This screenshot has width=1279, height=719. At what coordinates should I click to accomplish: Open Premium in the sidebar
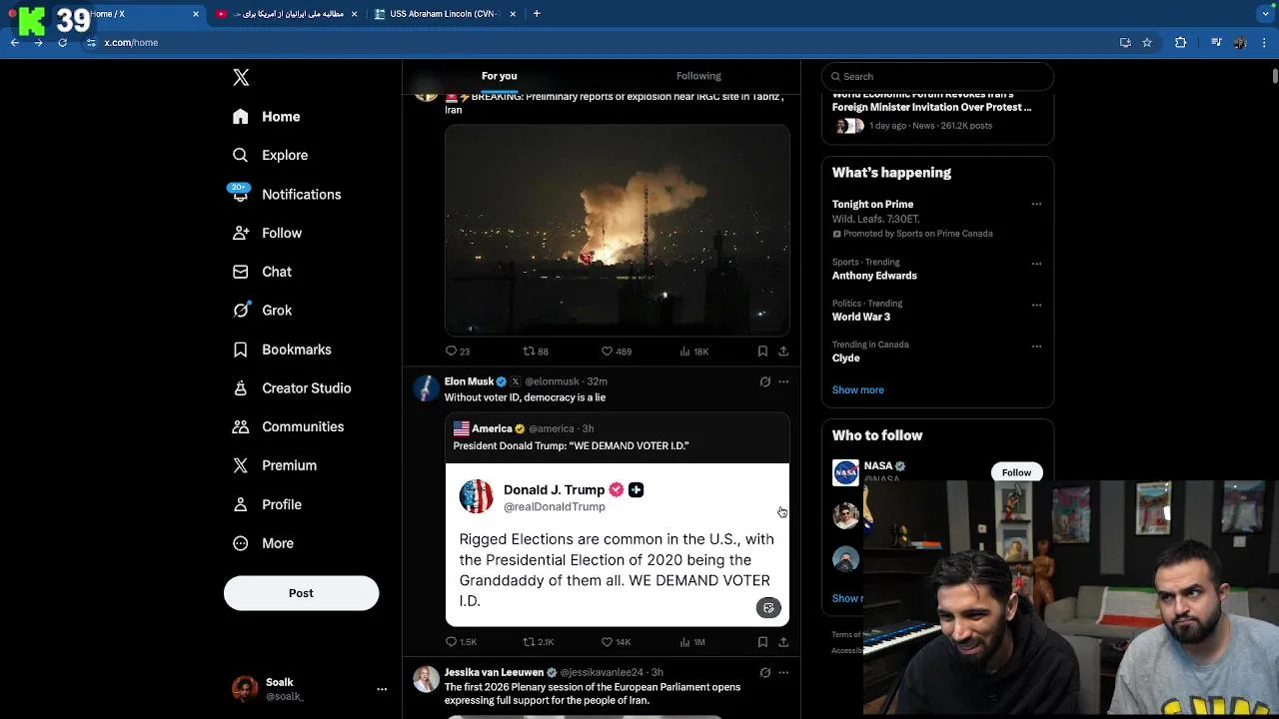pos(274,465)
